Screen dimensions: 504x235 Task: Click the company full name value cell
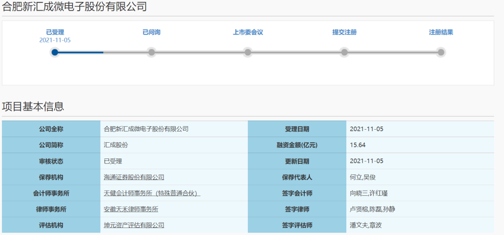174,129
